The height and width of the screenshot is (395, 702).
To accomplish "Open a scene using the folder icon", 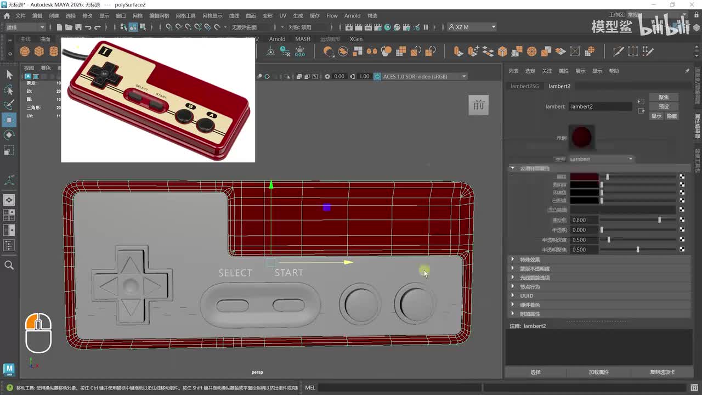I will [x=69, y=27].
